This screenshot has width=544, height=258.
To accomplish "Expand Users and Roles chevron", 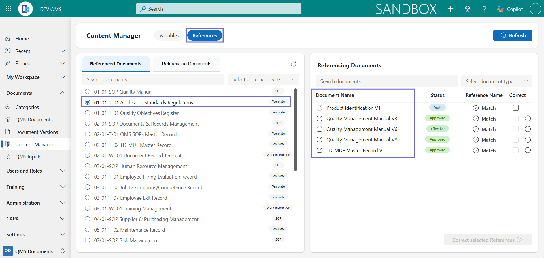I will pyautogui.click(x=63, y=171).
